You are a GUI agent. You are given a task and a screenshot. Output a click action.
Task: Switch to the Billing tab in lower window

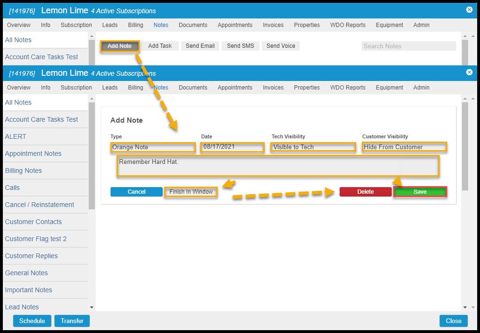(136, 88)
